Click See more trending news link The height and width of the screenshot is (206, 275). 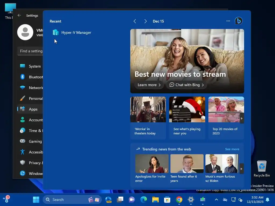point(232,149)
